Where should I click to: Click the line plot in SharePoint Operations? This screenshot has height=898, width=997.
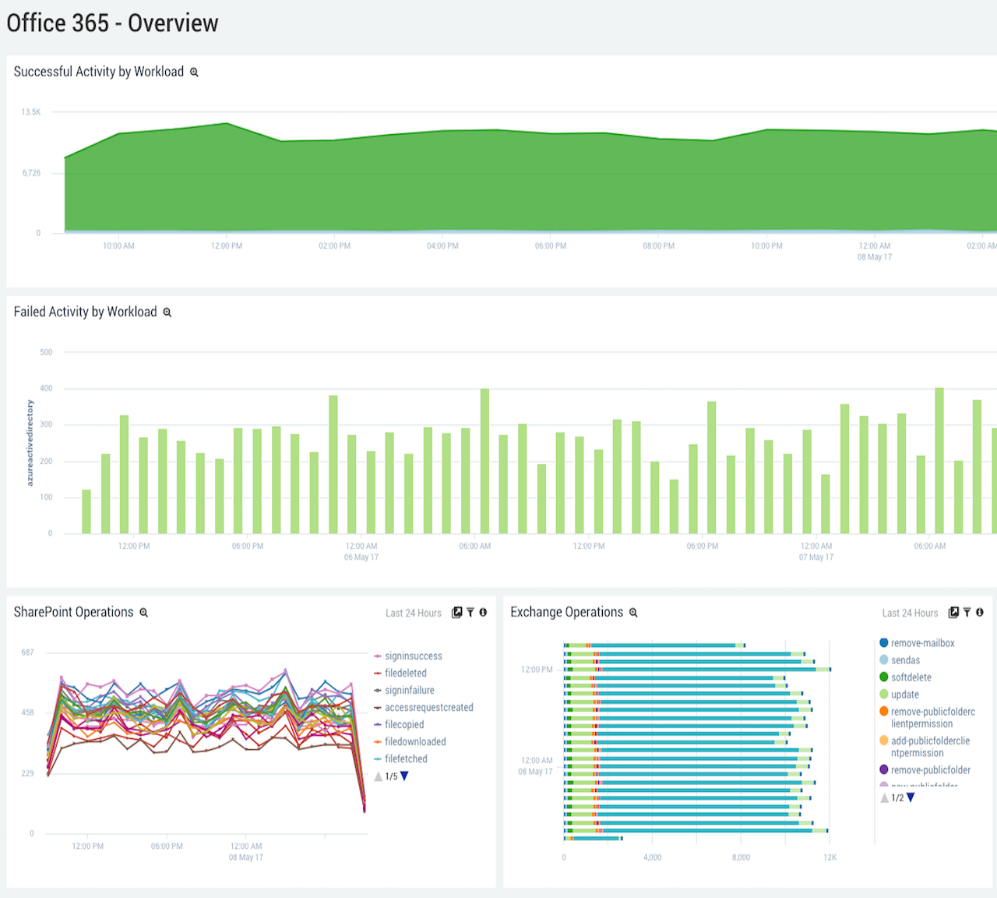(206, 741)
